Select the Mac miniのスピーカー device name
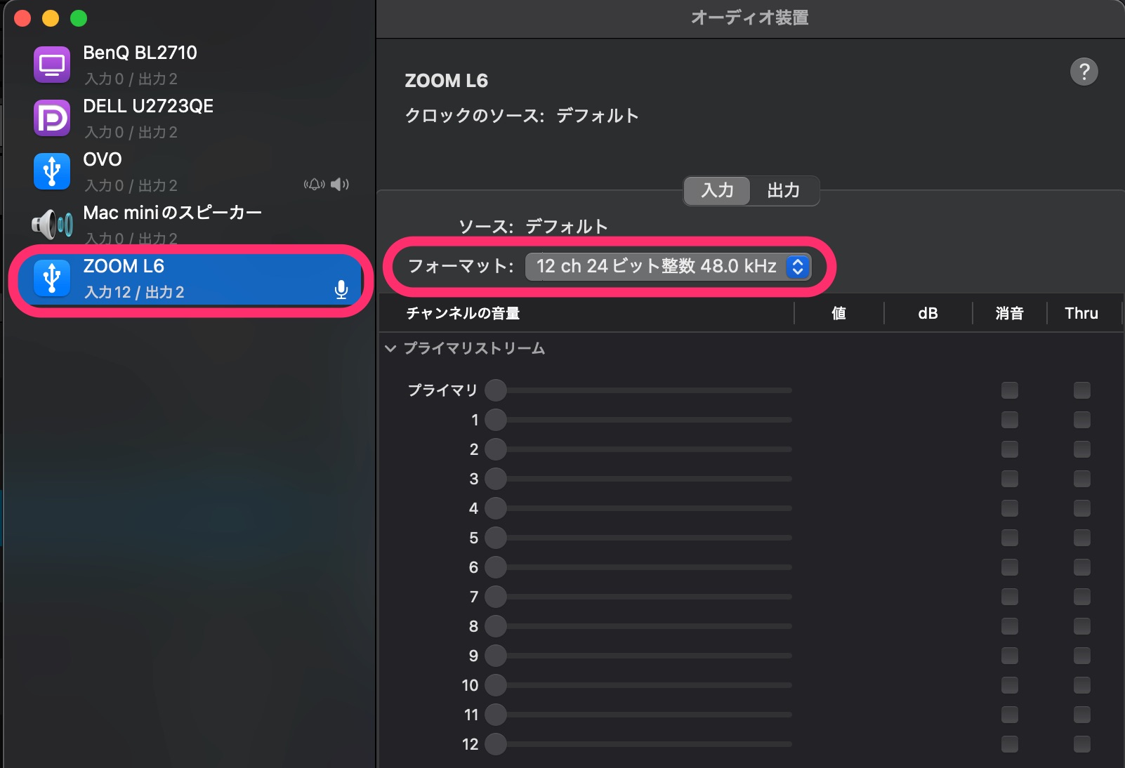 click(x=172, y=213)
